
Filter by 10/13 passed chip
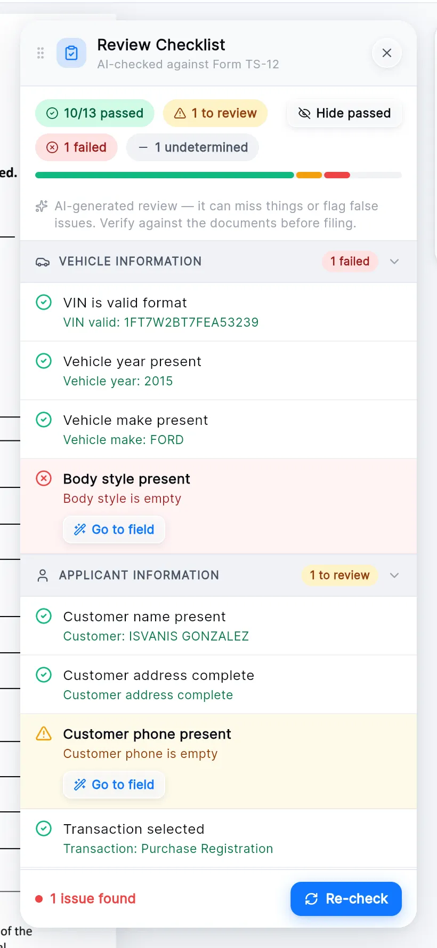click(x=95, y=113)
